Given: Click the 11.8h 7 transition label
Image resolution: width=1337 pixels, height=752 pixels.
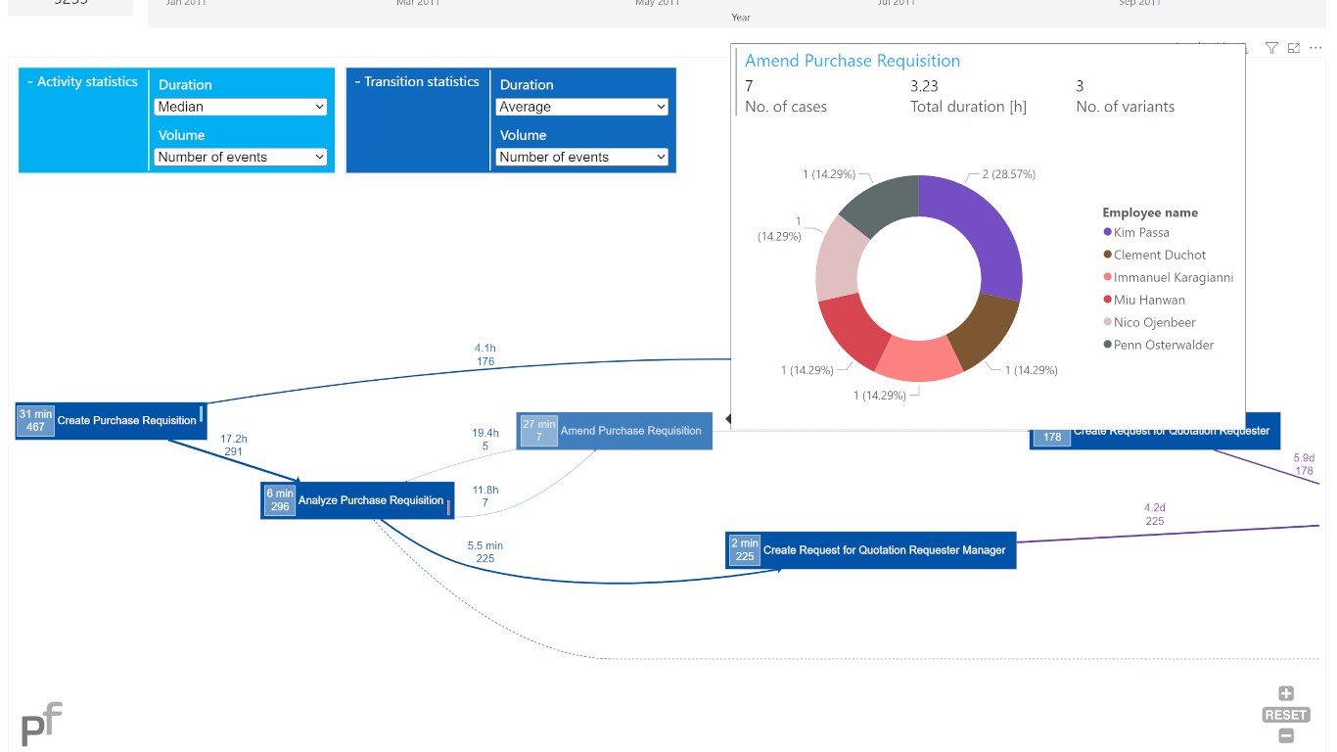Looking at the screenshot, I should tap(485, 496).
